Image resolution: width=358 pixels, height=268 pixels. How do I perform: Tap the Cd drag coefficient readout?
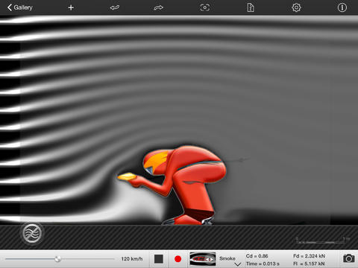[x=257, y=256]
